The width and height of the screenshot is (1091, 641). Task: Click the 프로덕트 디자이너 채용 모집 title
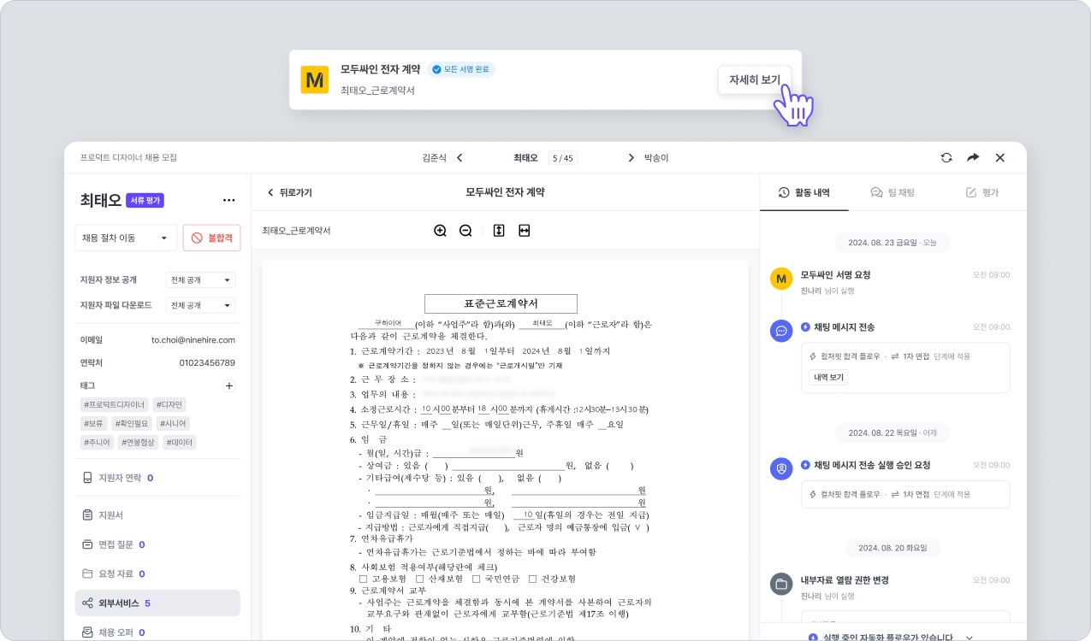[128, 158]
